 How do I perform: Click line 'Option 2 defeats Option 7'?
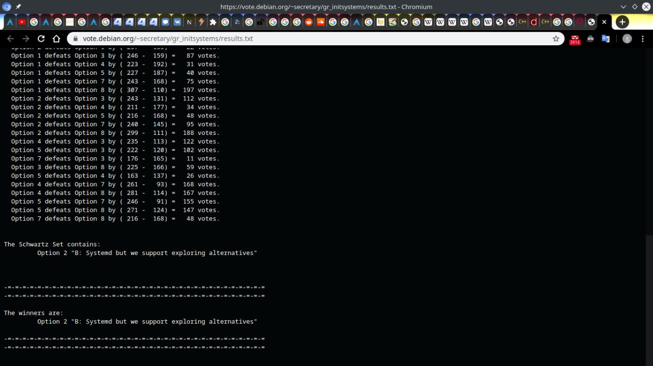coord(115,124)
